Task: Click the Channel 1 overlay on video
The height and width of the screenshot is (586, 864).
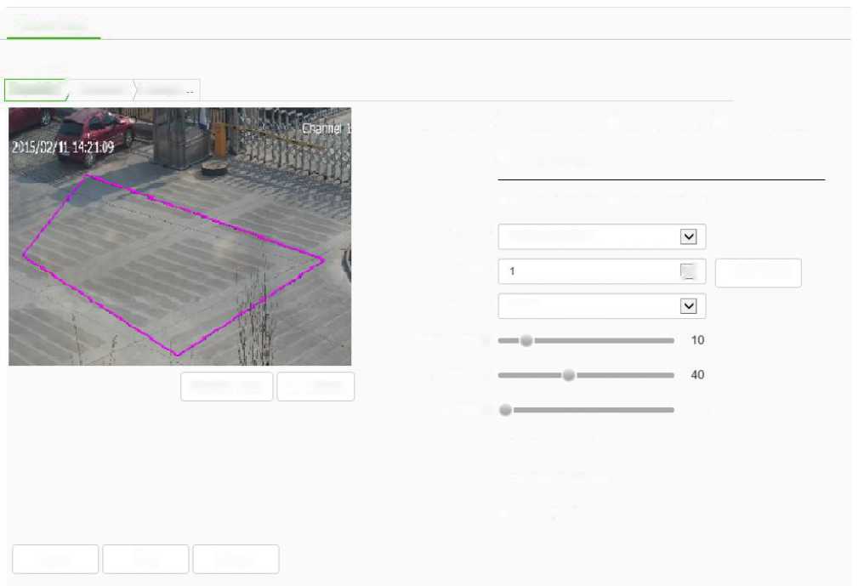Action: (x=327, y=128)
